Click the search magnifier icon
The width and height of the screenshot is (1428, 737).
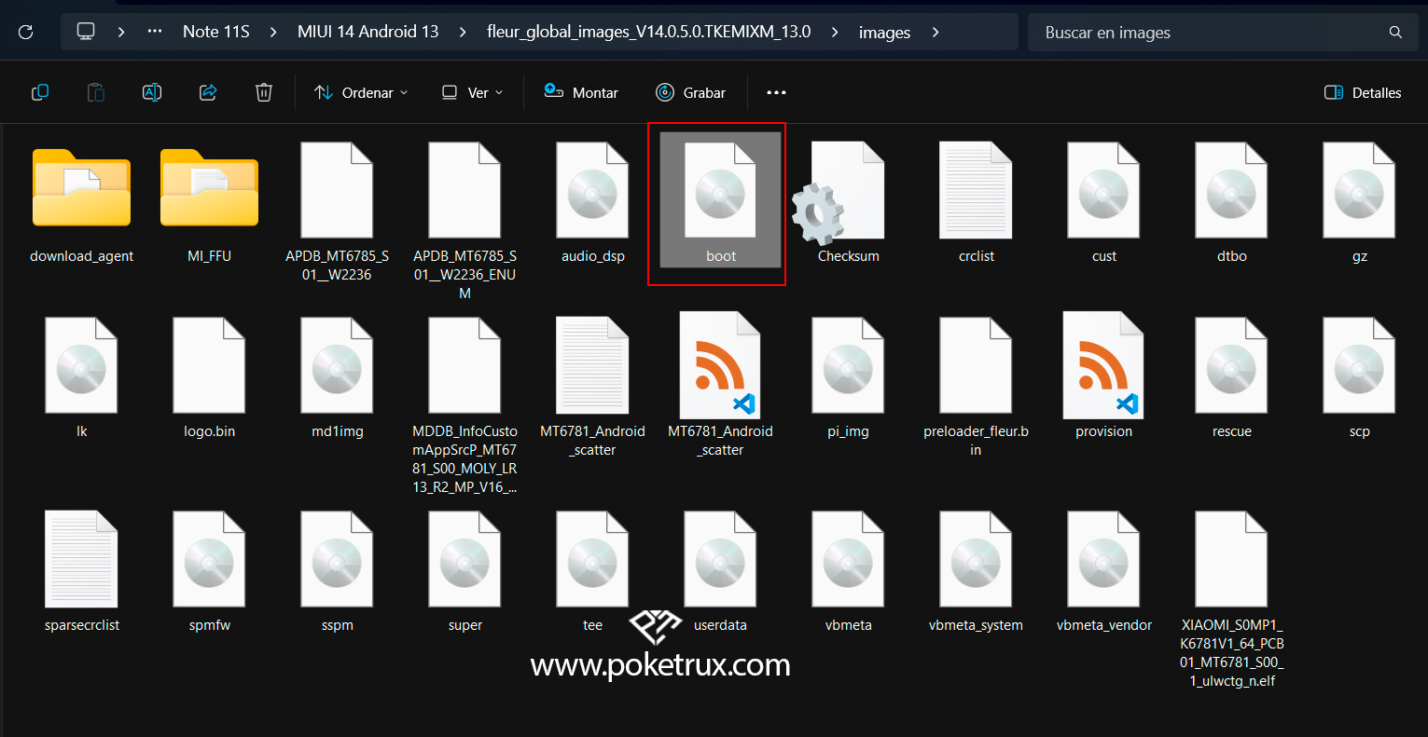tap(1395, 33)
